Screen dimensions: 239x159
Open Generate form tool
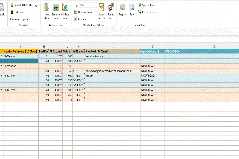click(56, 8)
